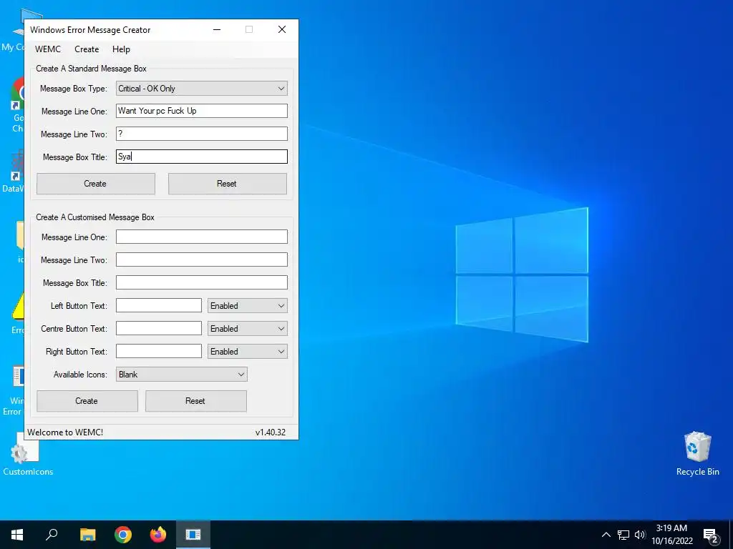Expand Left Button Enabled dropdown
Screen dimensions: 733x549
coord(247,306)
